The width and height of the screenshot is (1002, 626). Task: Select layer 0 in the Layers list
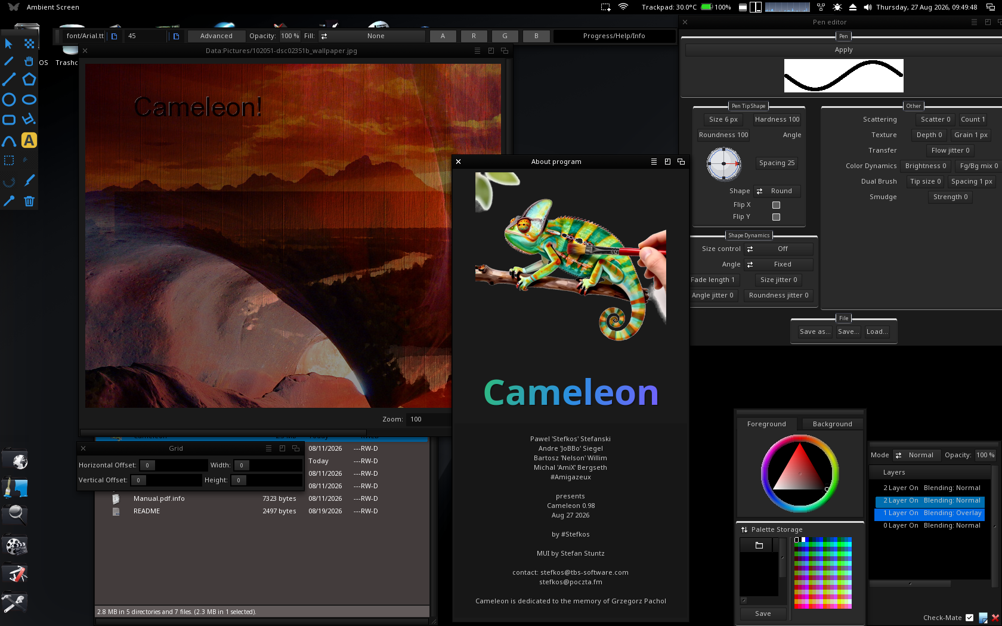pos(929,526)
